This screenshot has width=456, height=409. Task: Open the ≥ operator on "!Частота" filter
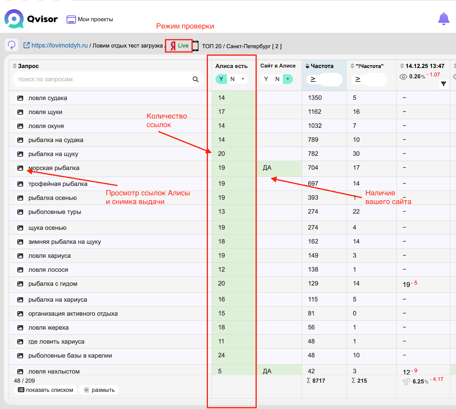click(x=358, y=79)
